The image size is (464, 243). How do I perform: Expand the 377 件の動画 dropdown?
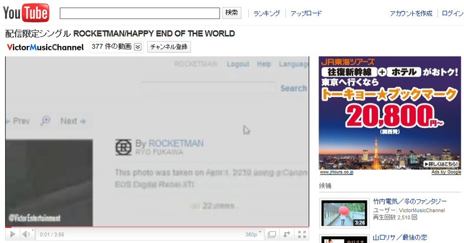click(x=116, y=47)
